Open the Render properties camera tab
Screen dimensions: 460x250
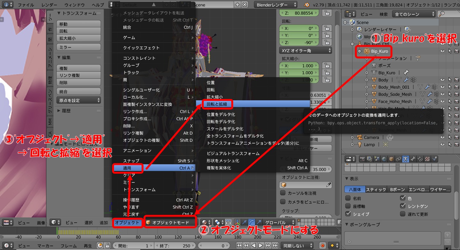(x=362, y=159)
